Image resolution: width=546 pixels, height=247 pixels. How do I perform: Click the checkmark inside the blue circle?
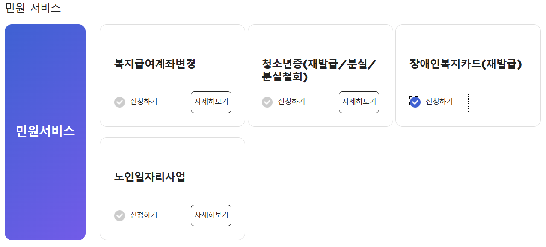coord(415,102)
